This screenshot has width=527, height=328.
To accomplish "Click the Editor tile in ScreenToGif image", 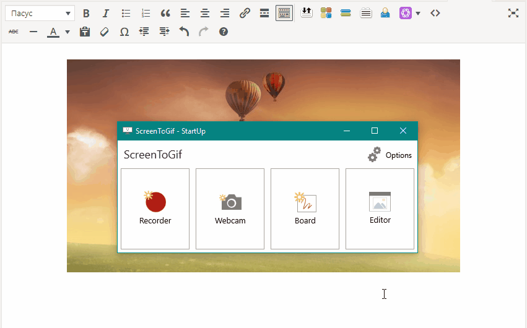I will 380,209.
